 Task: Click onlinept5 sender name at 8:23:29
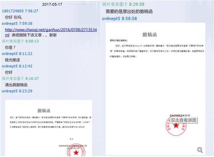tap(10, 91)
